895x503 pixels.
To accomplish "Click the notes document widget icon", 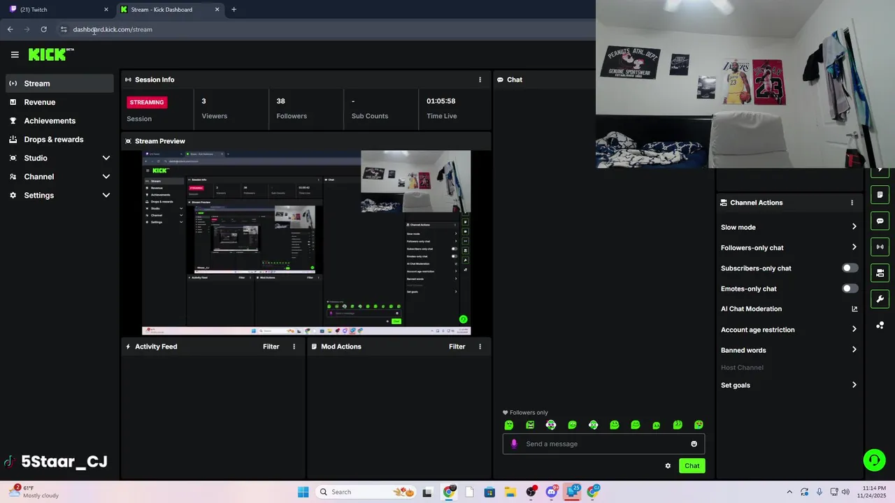I will (x=880, y=195).
